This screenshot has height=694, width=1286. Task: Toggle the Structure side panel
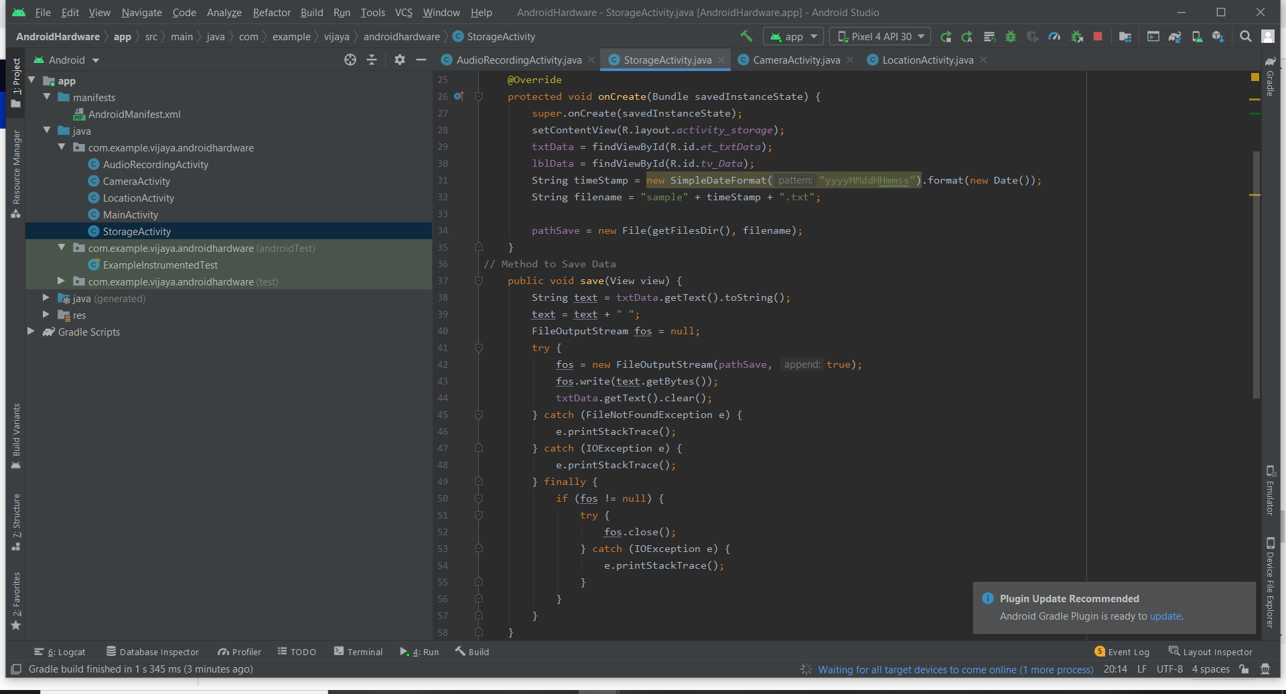(15, 523)
